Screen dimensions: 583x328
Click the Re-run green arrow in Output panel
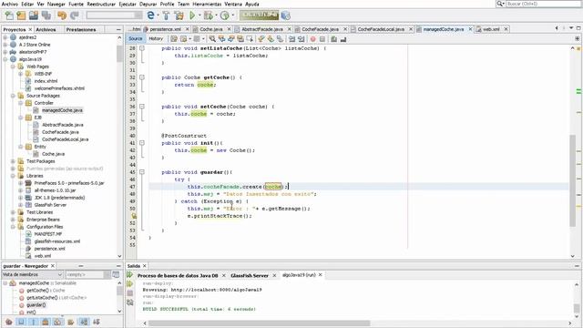(x=129, y=275)
